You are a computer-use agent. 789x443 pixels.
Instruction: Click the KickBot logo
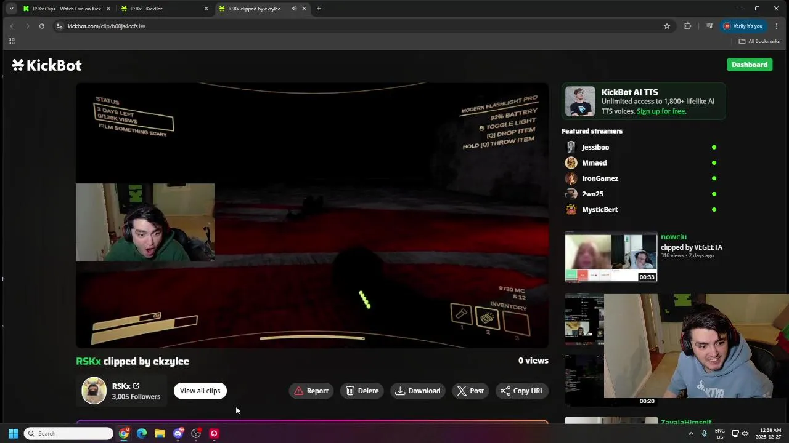point(47,65)
